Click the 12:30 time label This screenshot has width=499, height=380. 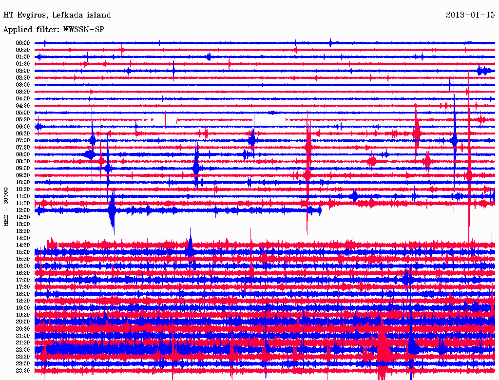coord(23,217)
